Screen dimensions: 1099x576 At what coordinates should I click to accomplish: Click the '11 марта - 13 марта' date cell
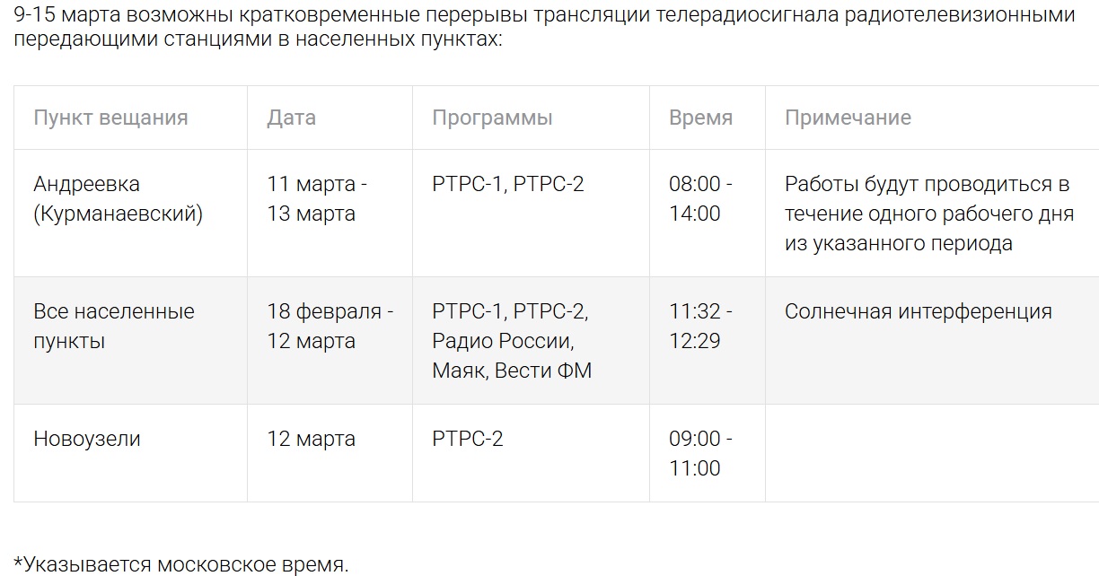coord(317,198)
